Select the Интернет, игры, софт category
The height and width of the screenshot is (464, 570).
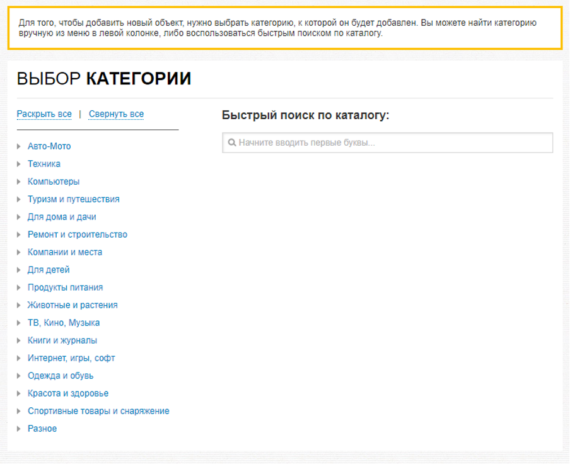71,358
